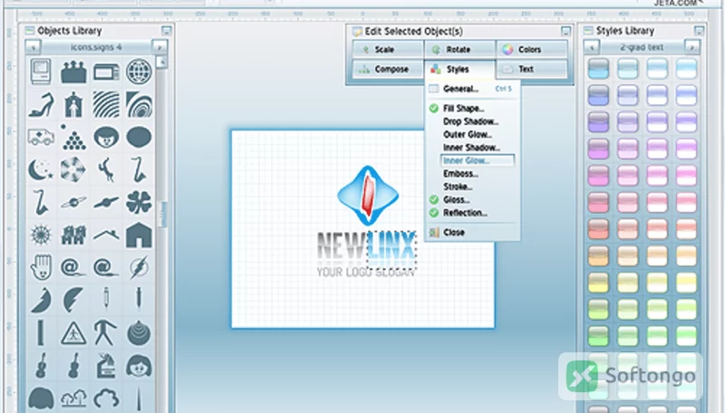Choose the crescent moon and stars icon
725x413 pixels.
click(x=41, y=169)
